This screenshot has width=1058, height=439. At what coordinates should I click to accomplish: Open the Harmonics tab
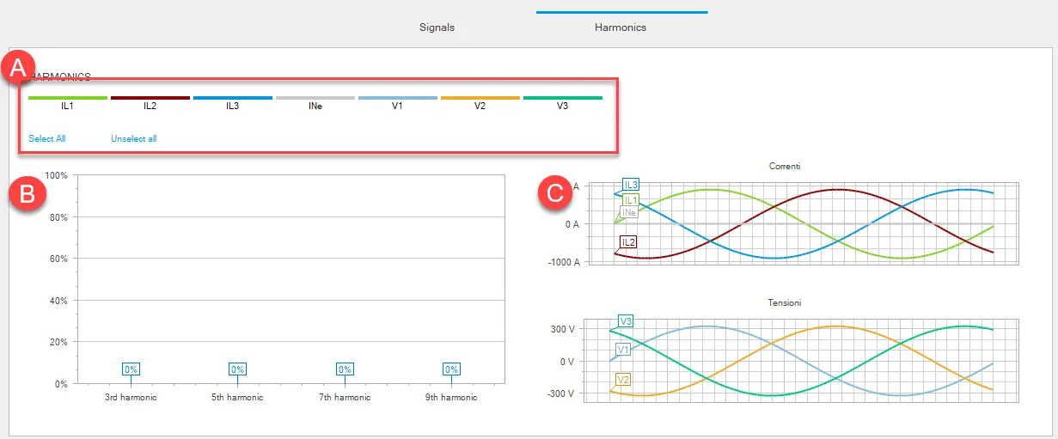(621, 27)
